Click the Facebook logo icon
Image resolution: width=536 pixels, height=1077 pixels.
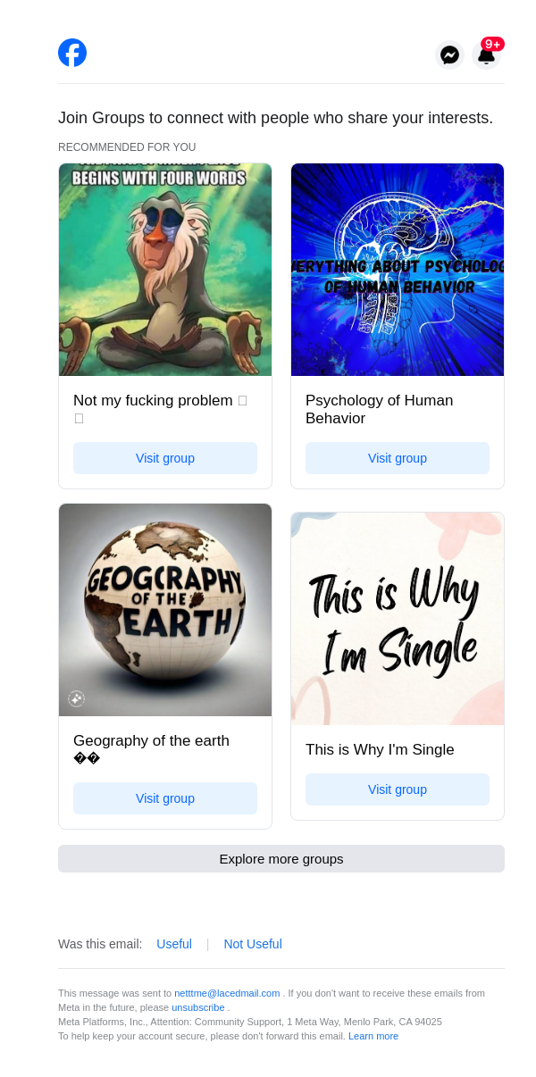click(x=72, y=53)
